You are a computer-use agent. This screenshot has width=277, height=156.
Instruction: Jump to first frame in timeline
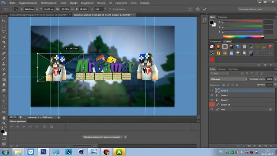coord(11,127)
